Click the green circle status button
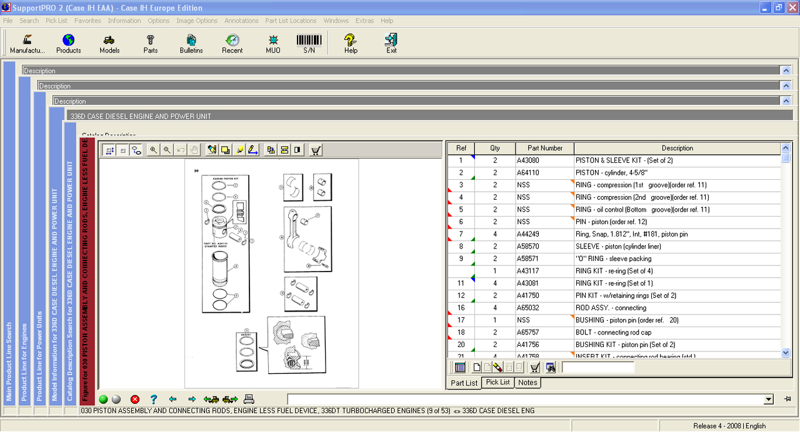The height and width of the screenshot is (432, 800). (104, 400)
